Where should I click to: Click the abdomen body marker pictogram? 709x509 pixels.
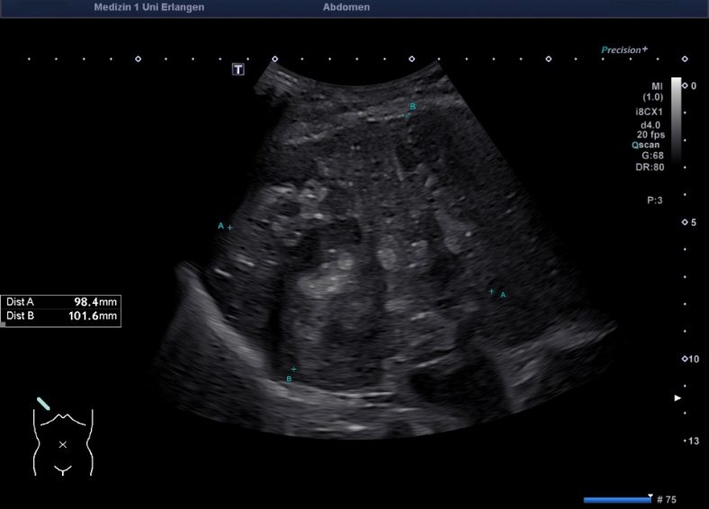pos(62,442)
